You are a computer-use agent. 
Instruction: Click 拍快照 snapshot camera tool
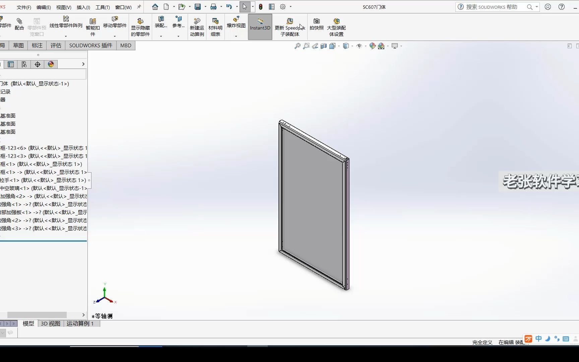317,24
